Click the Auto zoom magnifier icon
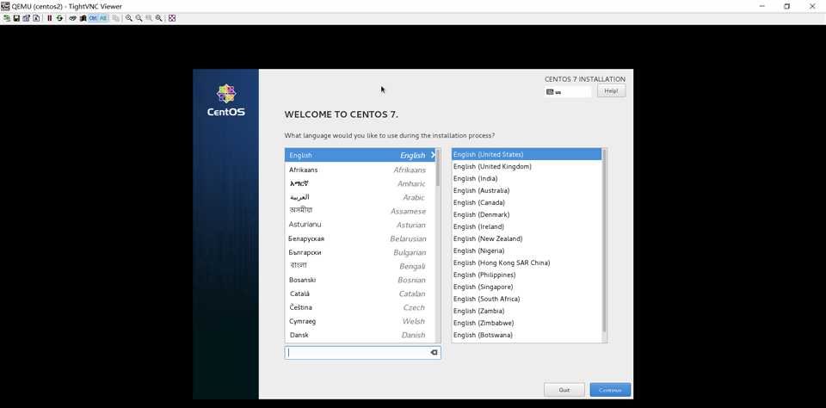Screen dimensions: 826x408 (x=159, y=18)
